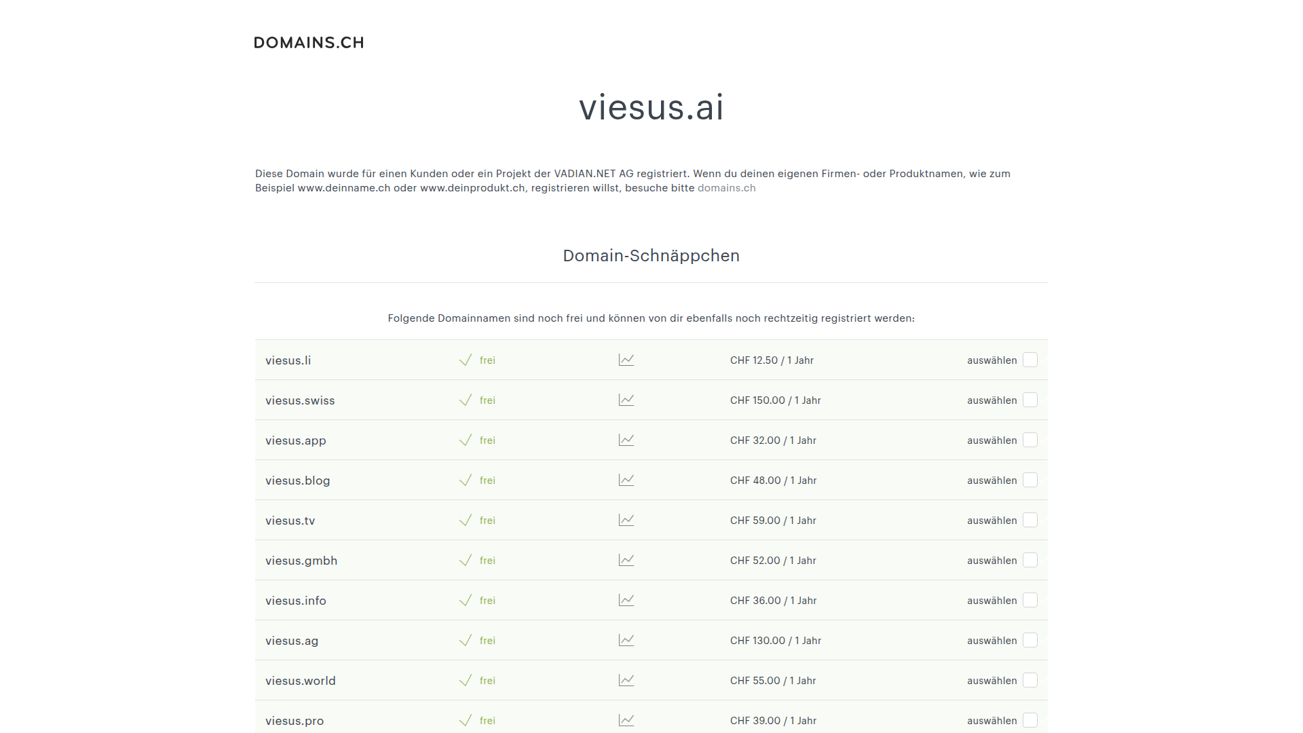Click the price CHF 55.00 / 1 Jahr
Image resolution: width=1303 pixels, height=733 pixels.
773,681
